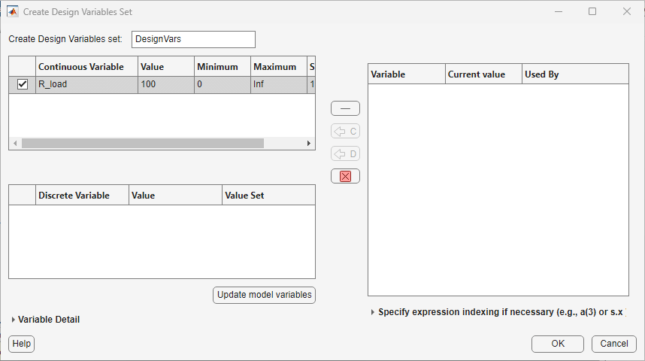The width and height of the screenshot is (645, 361).
Task: Expand the Variable Detail section
Action: [x=14, y=320]
